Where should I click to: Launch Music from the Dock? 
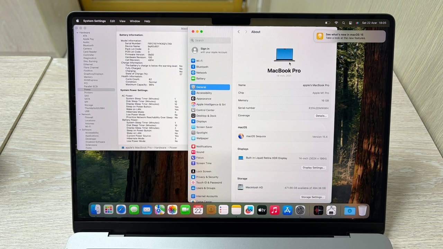tap(274, 210)
